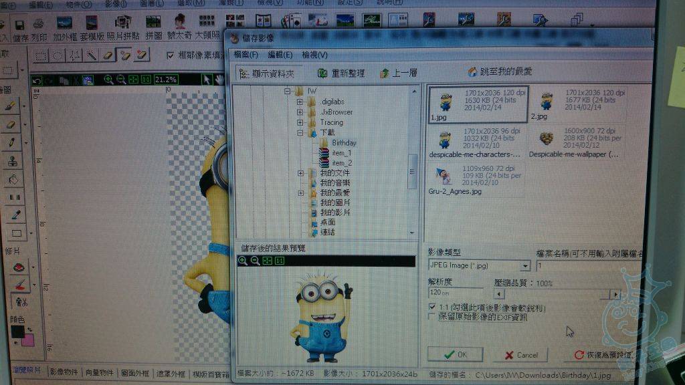Click the OK button to save
The image size is (685, 385).
[x=454, y=354]
